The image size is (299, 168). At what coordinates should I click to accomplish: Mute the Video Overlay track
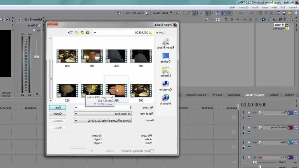pos(249,127)
